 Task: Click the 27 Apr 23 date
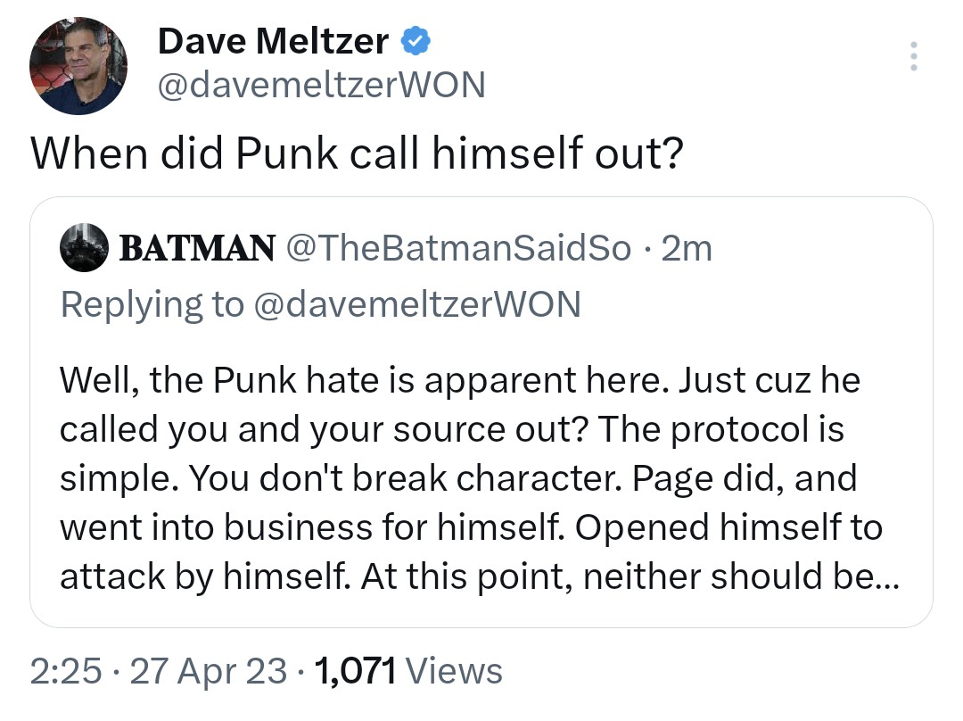click(x=209, y=671)
